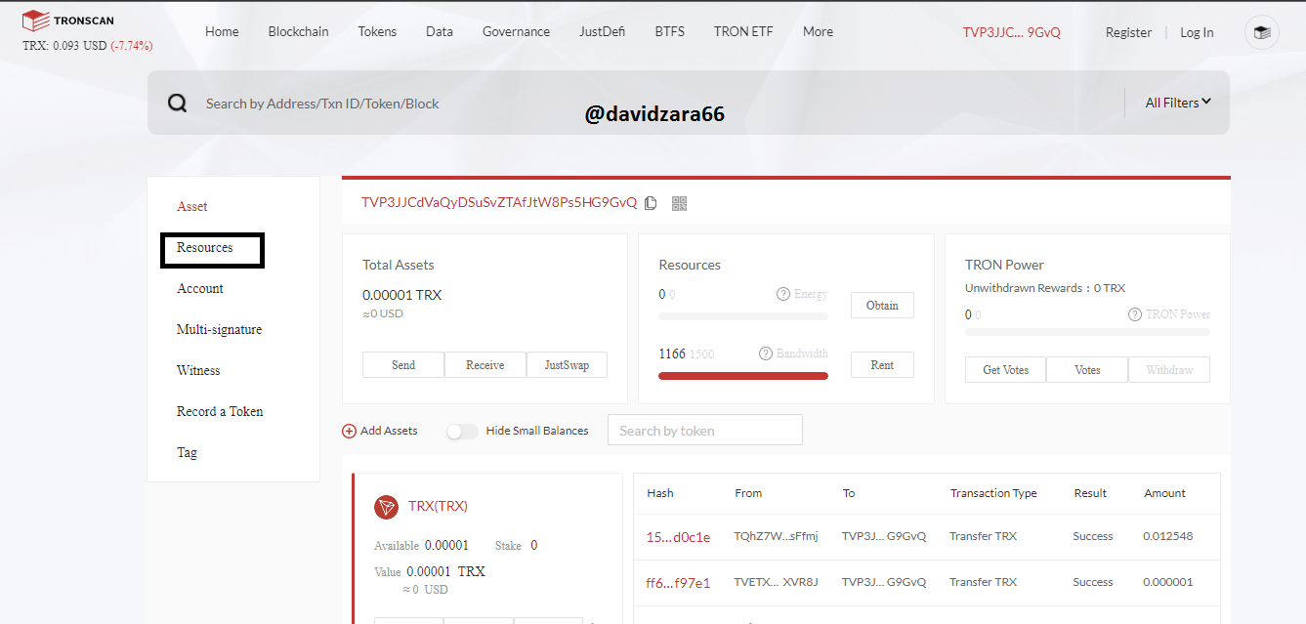Open the More menu
Screen dimensions: 1306x624
[x=818, y=31]
